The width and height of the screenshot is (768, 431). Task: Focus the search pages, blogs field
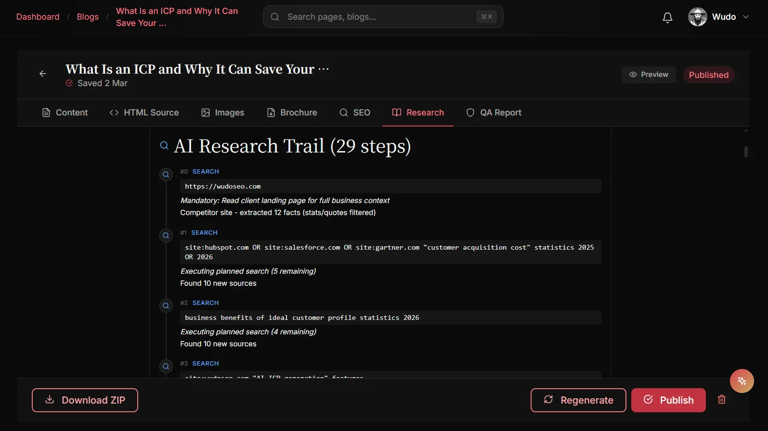point(383,17)
